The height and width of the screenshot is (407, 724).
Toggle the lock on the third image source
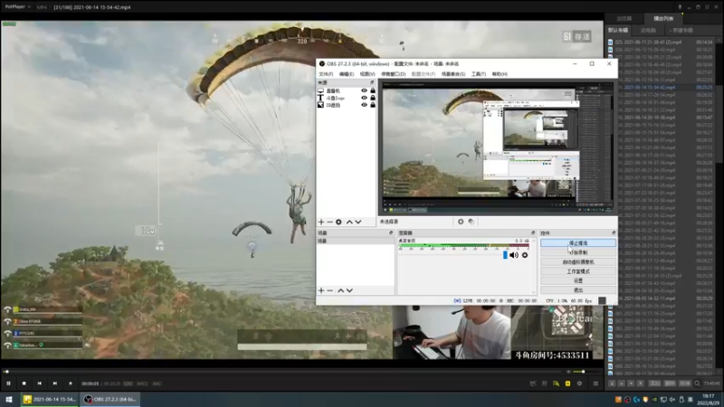tap(373, 105)
